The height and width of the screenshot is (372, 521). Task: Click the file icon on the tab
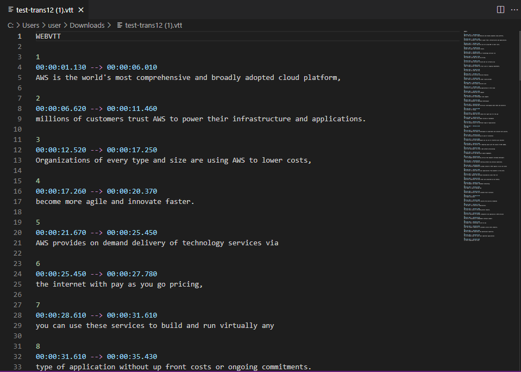pyautogui.click(x=11, y=10)
